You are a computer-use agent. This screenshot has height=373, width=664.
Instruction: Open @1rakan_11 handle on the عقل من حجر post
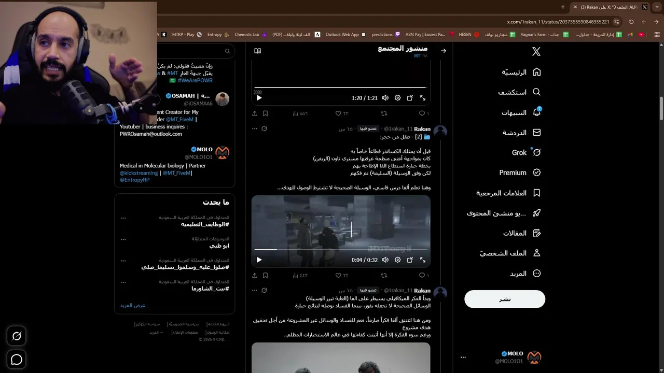[x=398, y=129]
